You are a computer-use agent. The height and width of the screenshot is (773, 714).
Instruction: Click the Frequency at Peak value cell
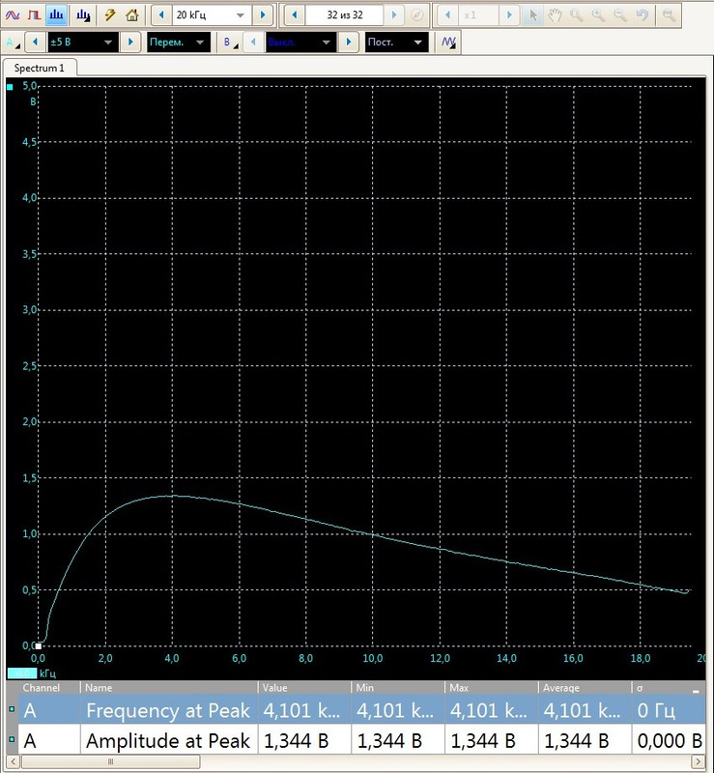point(304,710)
